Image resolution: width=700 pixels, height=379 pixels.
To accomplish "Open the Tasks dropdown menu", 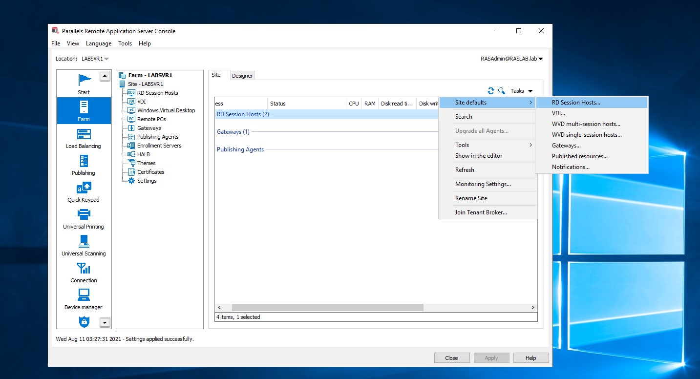I will pyautogui.click(x=521, y=91).
